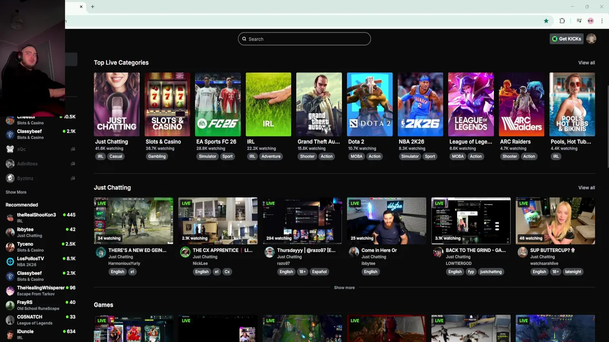Open a new browser tab with plus
This screenshot has width=609, height=342.
click(93, 7)
